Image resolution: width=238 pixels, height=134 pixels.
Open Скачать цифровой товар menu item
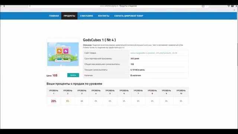pyautogui.click(x=129, y=16)
